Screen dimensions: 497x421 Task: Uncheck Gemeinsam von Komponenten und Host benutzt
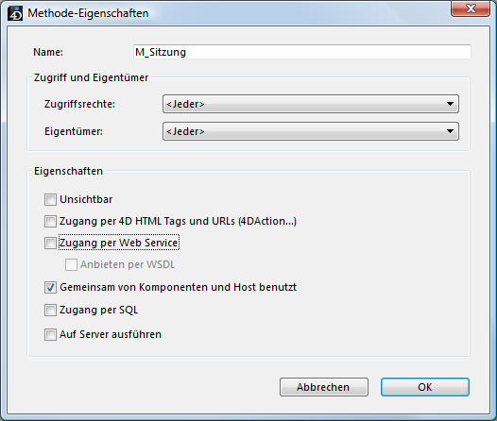pos(50,287)
